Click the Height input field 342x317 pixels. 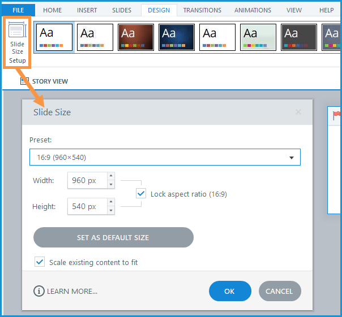[87, 206]
